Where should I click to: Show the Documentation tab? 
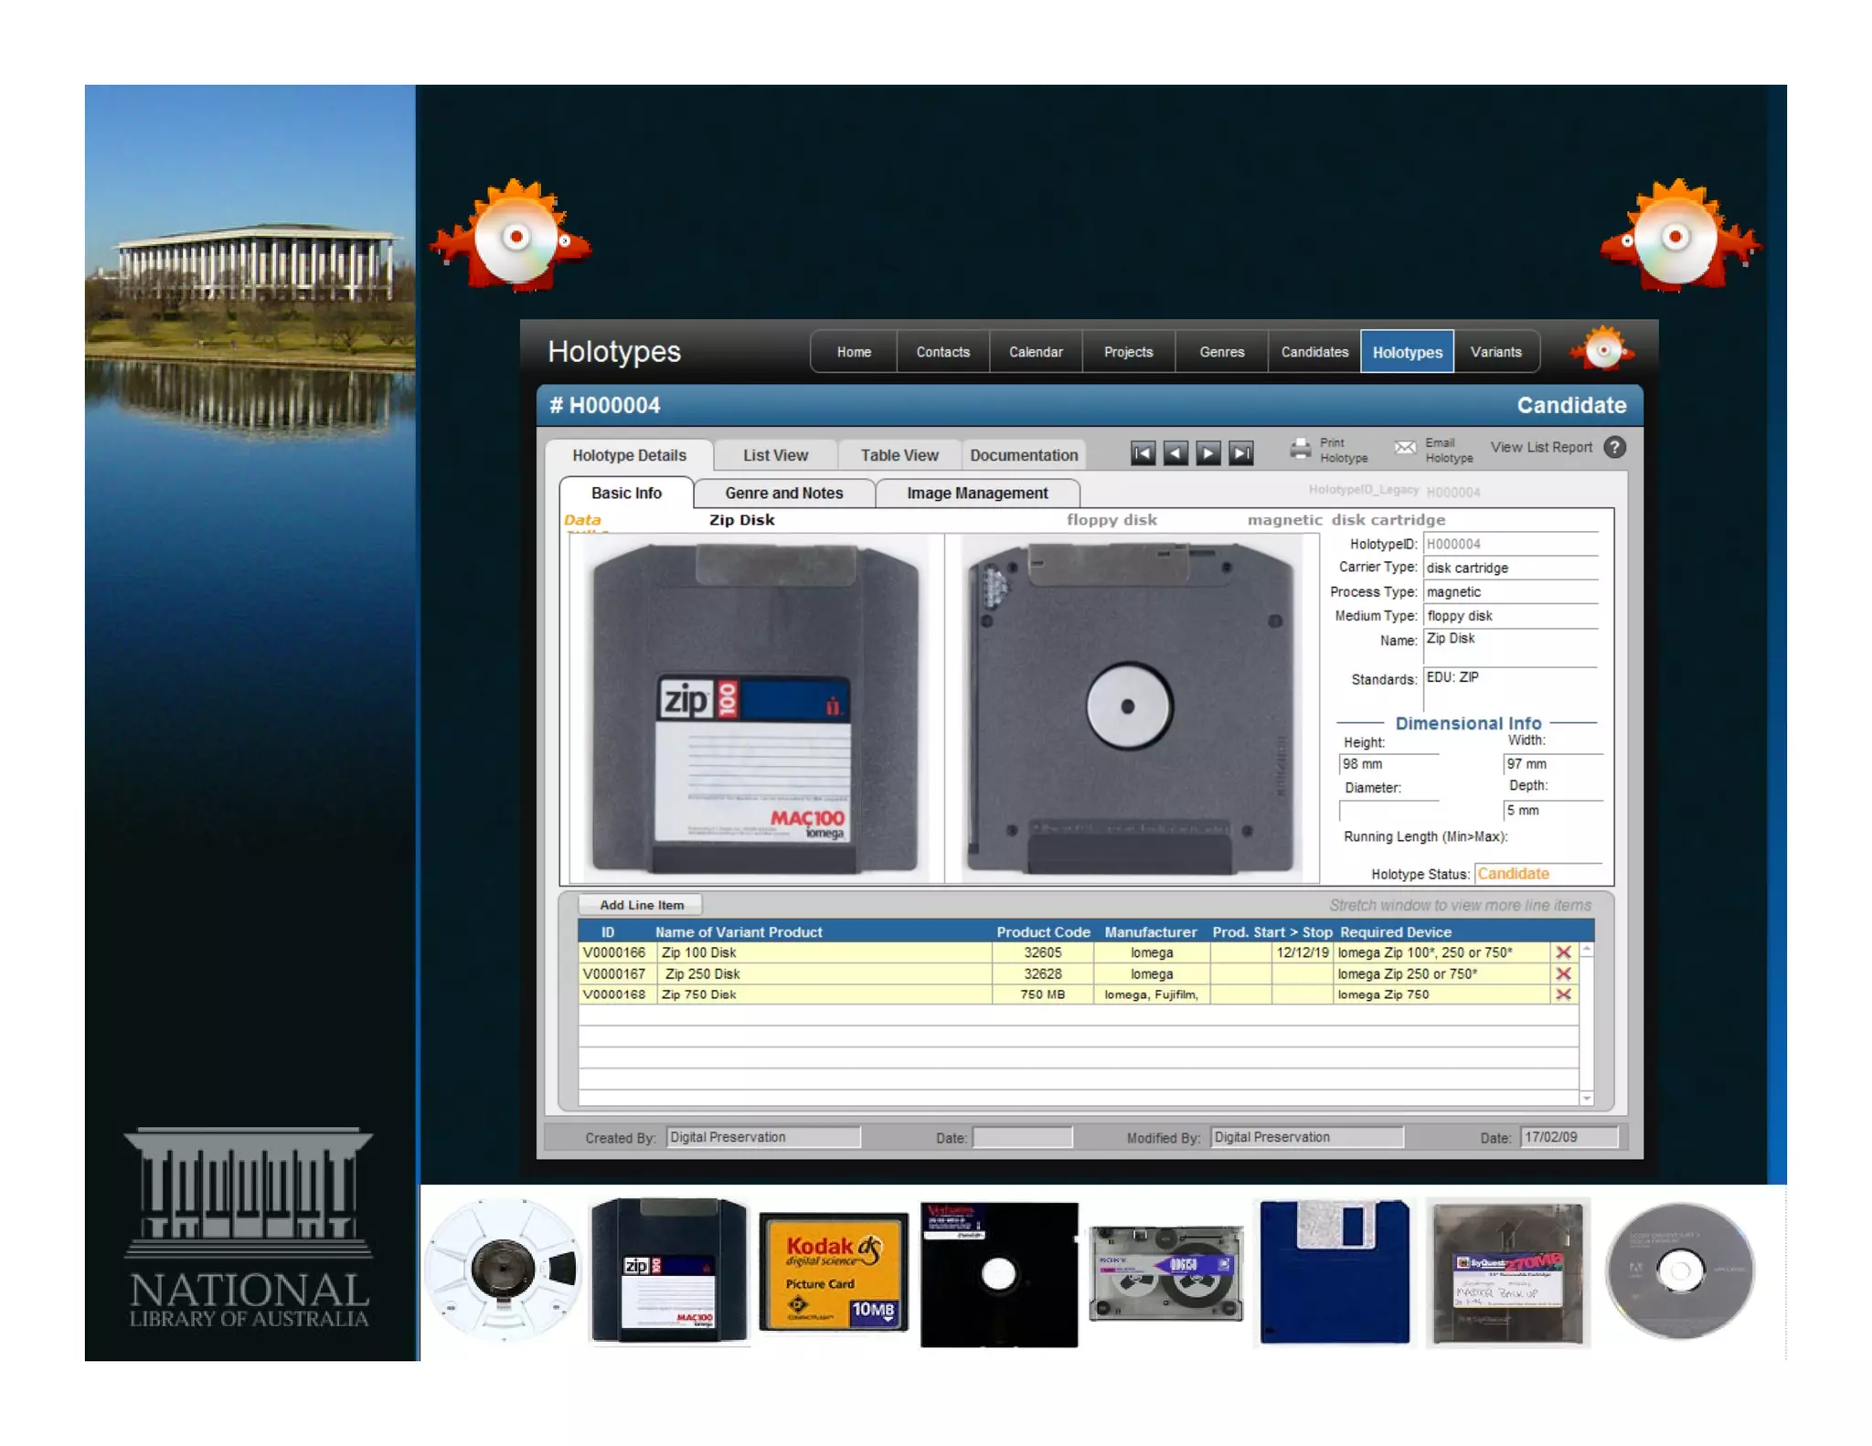tap(1023, 454)
